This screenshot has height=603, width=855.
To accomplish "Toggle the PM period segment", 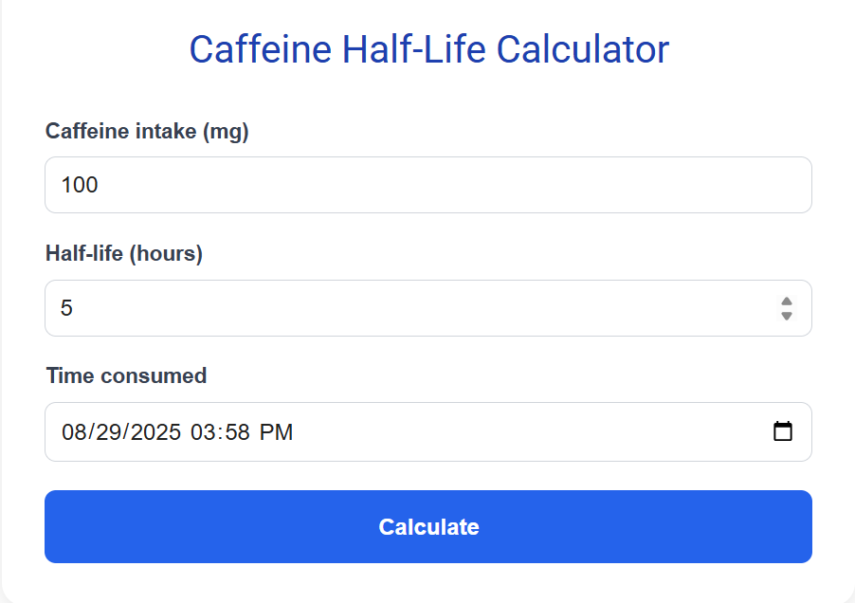I will click(277, 432).
